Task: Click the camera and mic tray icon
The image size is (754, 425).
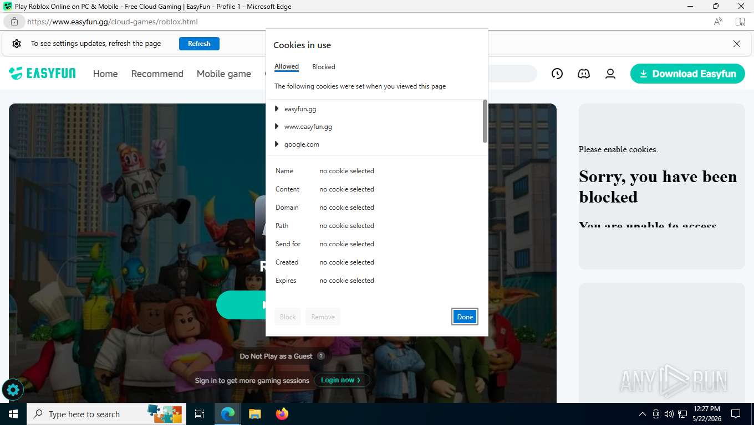Action: [x=656, y=414]
